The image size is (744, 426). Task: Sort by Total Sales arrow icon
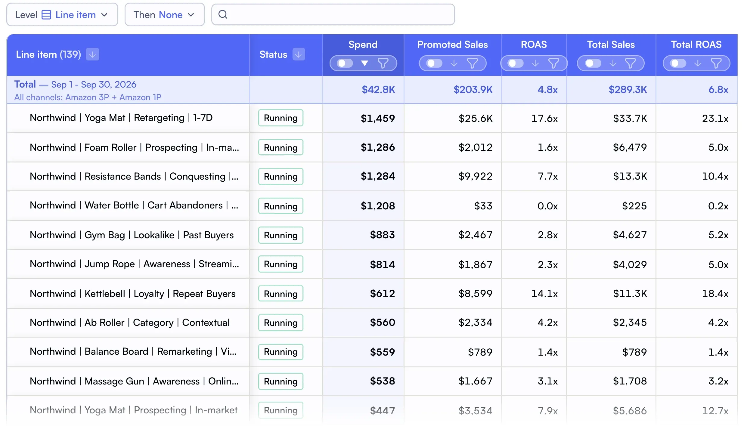[x=612, y=63]
